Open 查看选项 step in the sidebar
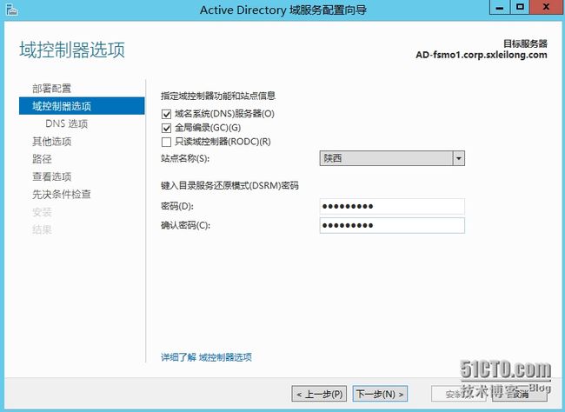 (x=51, y=176)
